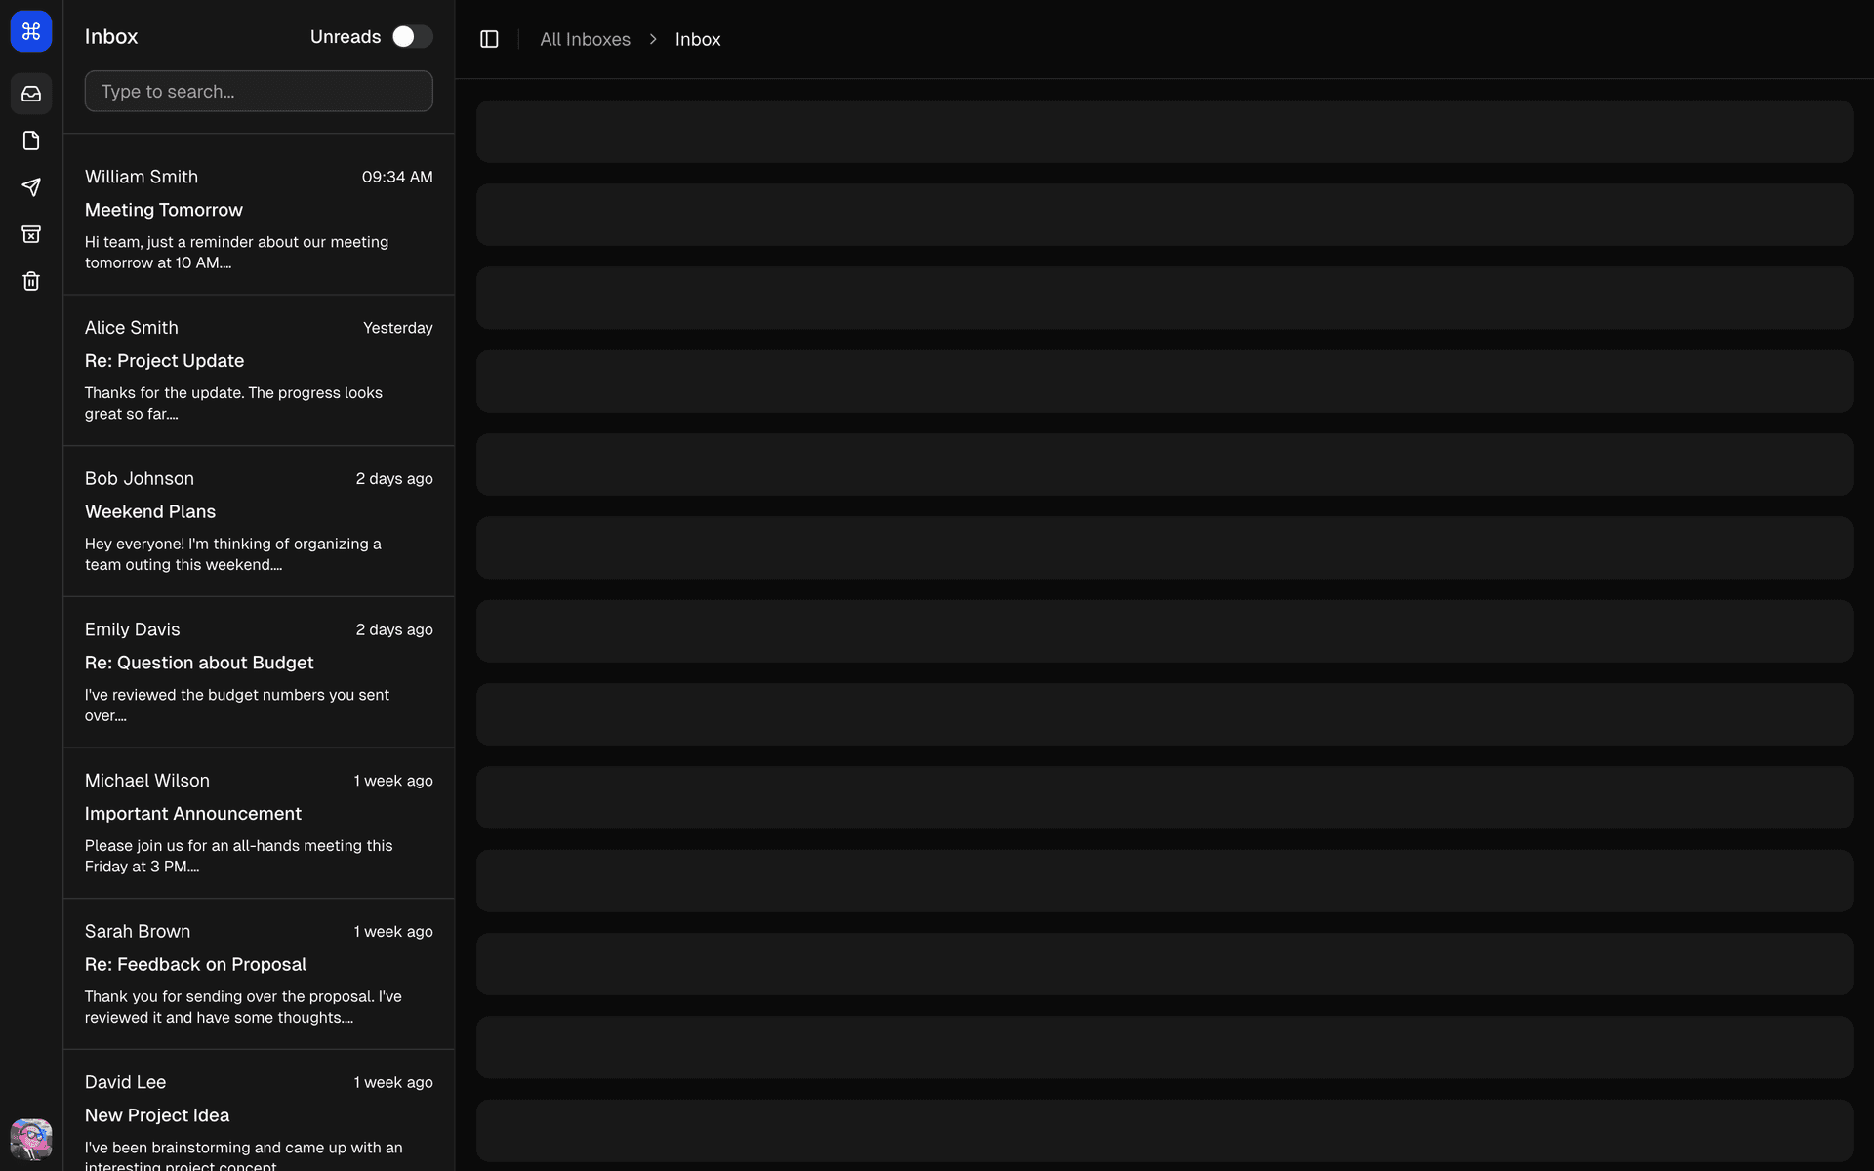
Task: Open Sarah Brown's proposal feedback email
Action: tap(258, 973)
